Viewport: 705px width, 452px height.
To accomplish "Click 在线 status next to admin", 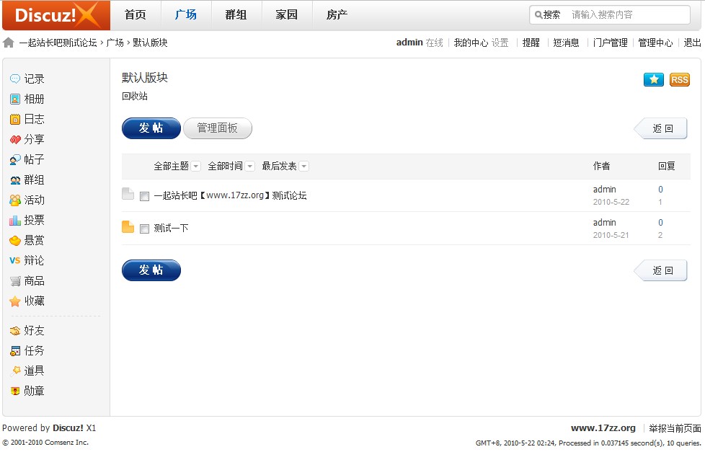I will (x=435, y=43).
